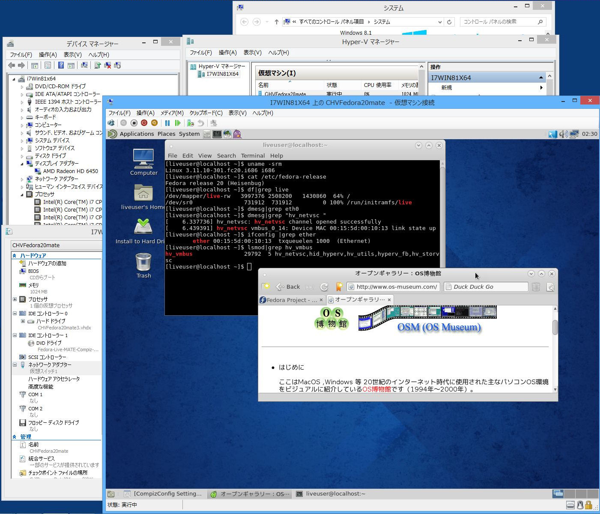Viewport: 600px width, 514px height.
Task: Expand ネットワーク アダプター in Device Manager
Action: [x=22, y=179]
